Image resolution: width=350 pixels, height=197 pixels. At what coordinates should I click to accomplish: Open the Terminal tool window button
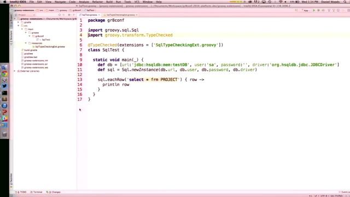[37, 192]
